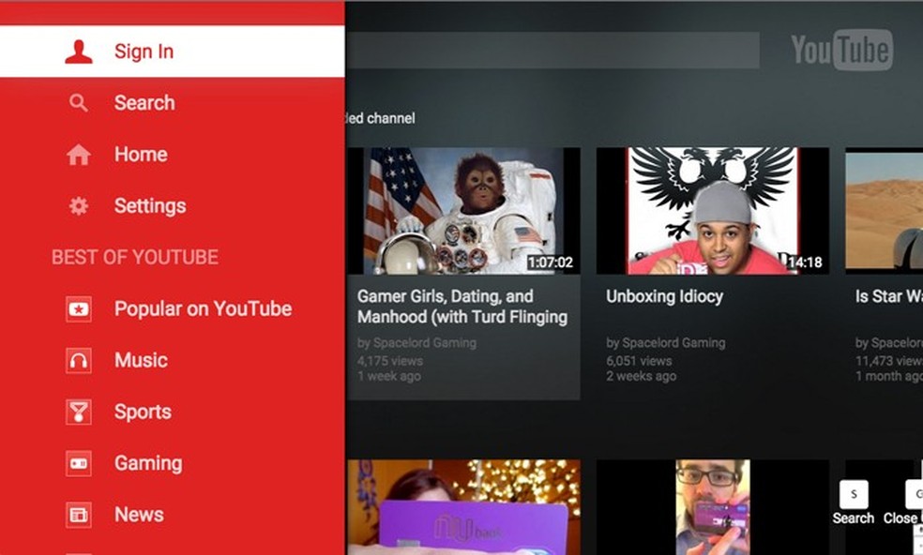923x555 pixels.
Task: Click the News newspaper icon
Action: (x=78, y=515)
